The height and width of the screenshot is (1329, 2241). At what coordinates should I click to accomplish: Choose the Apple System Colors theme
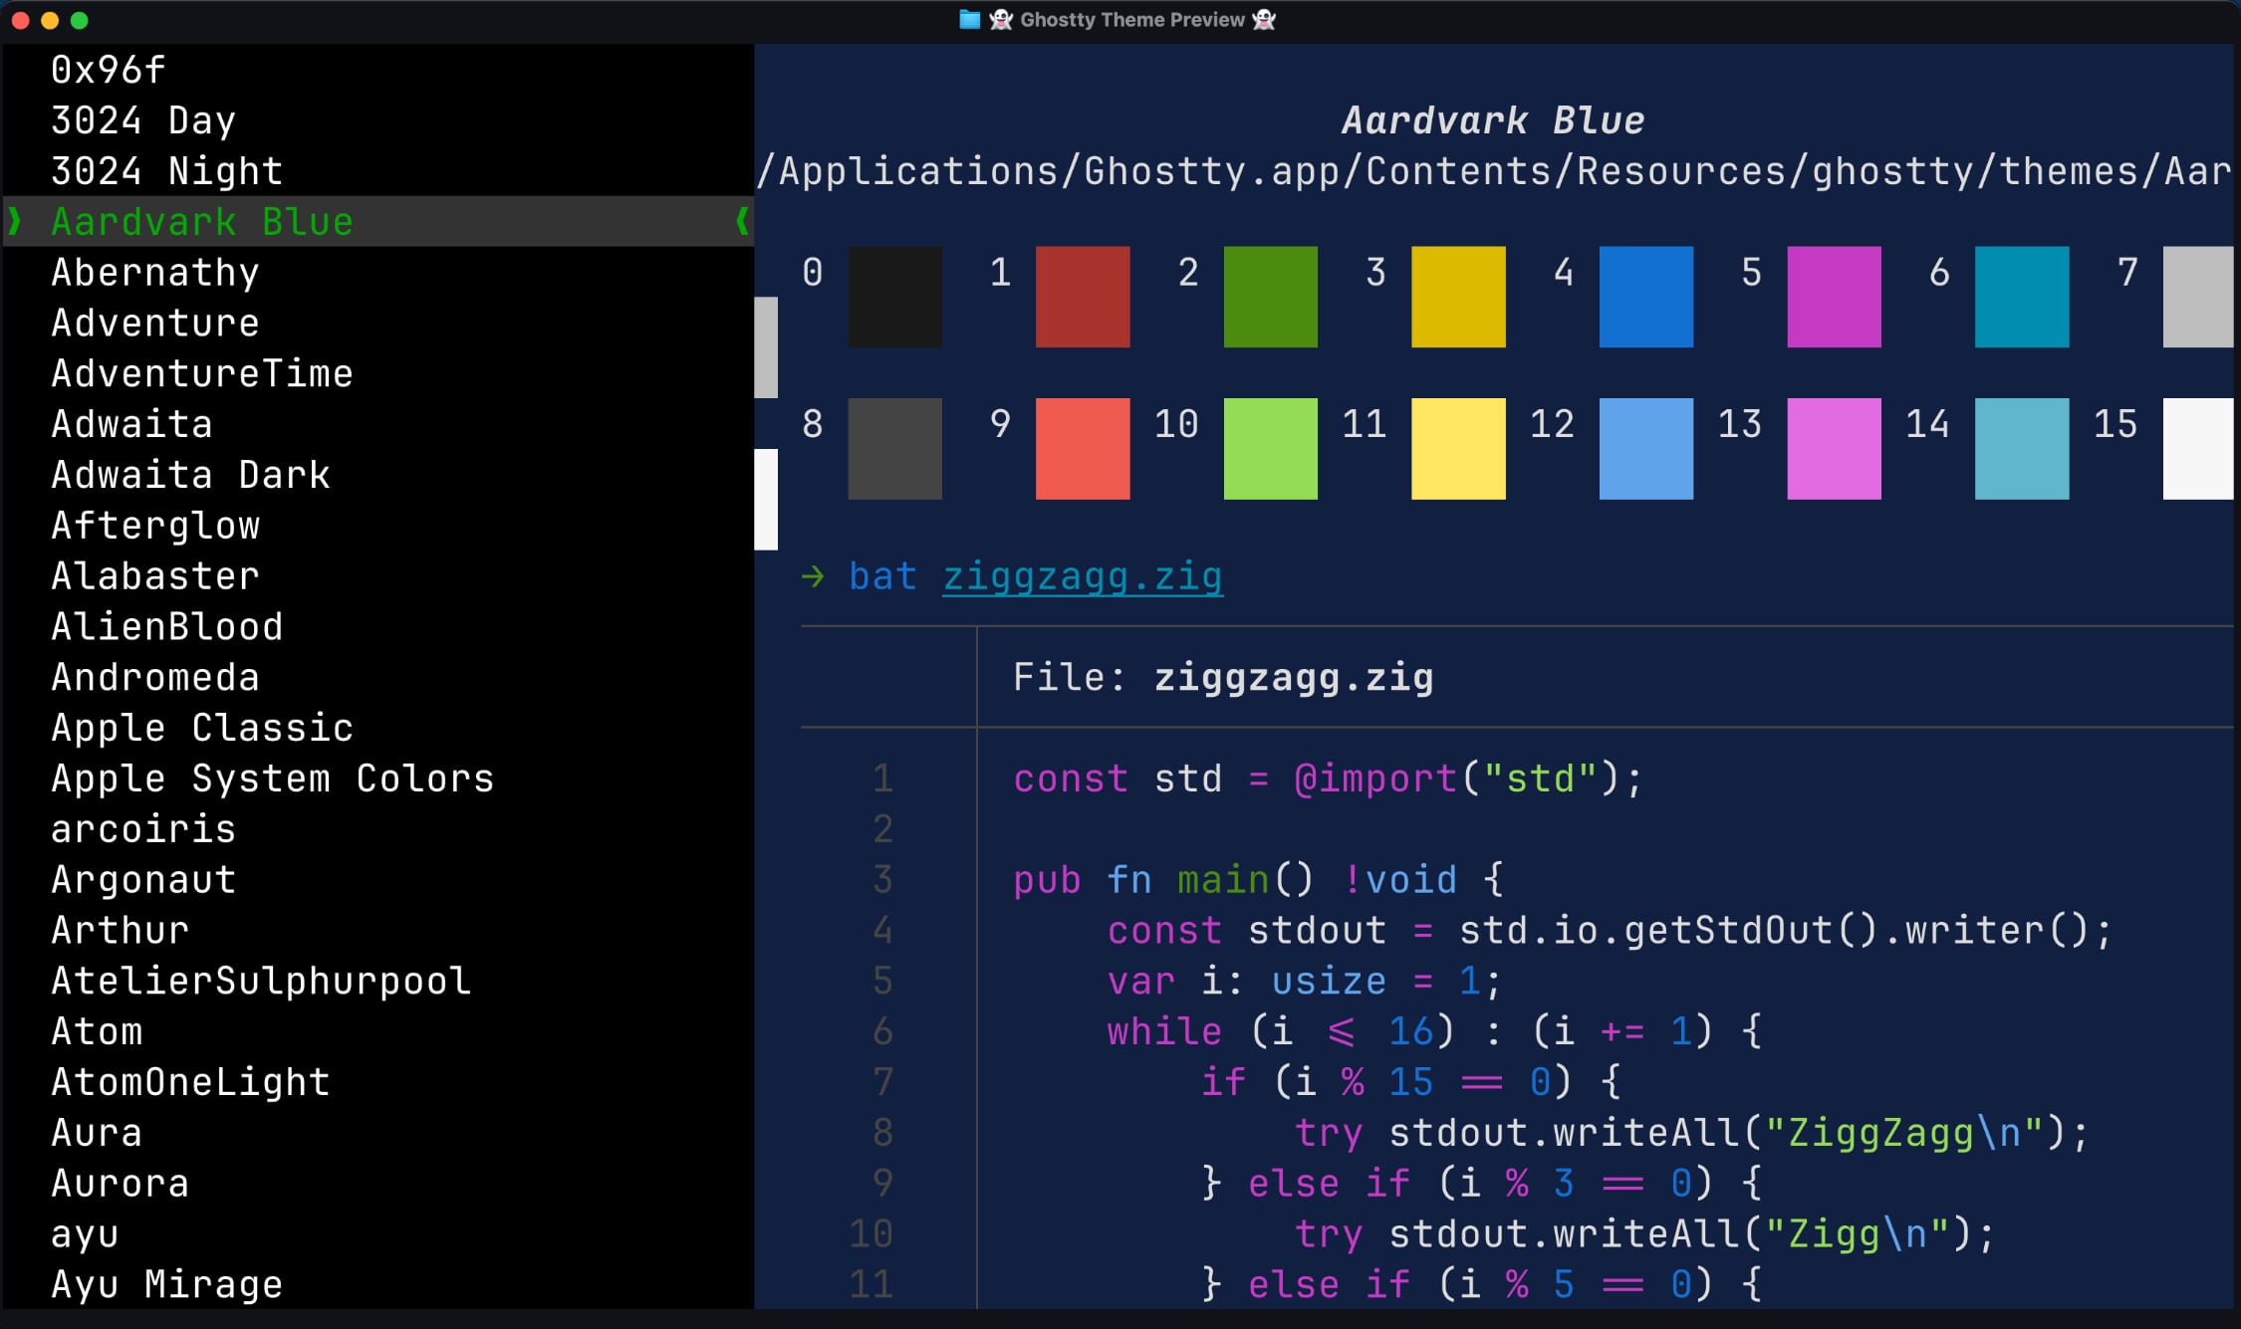coord(273,778)
